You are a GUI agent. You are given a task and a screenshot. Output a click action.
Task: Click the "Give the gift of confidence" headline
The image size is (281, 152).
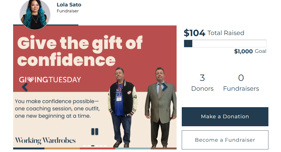[x=80, y=51]
